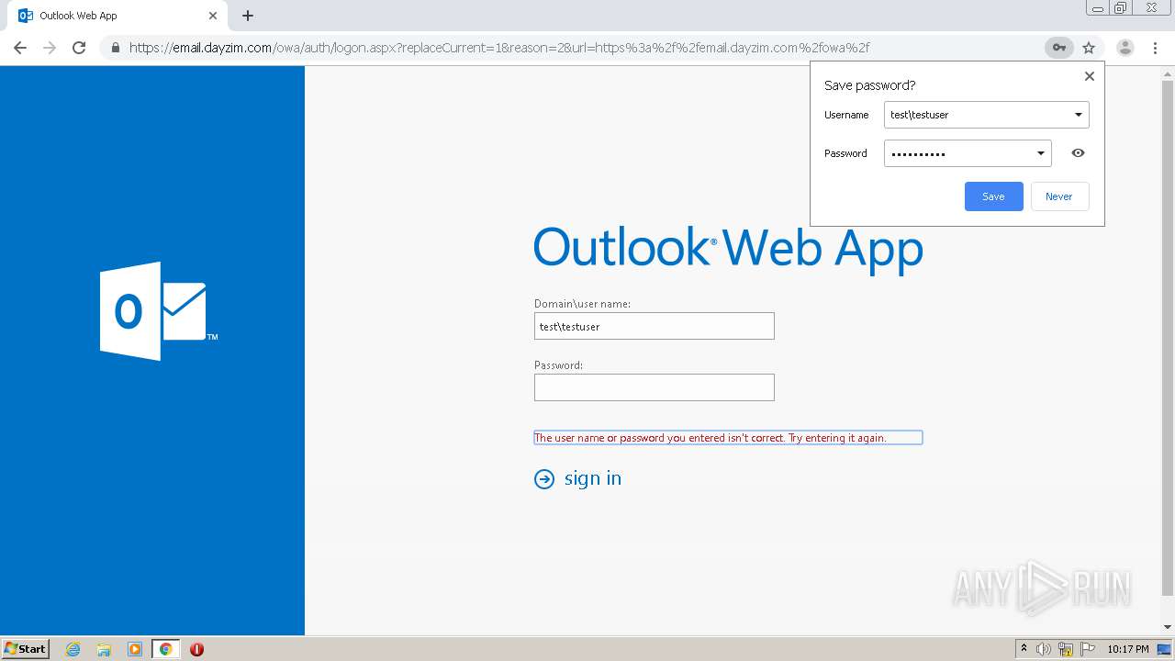Show password with eye icon
This screenshot has height=661, width=1175.
(x=1078, y=153)
